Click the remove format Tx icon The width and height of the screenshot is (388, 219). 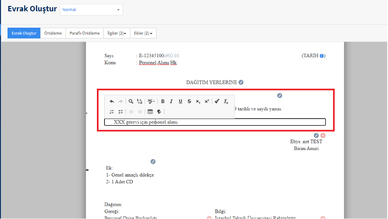click(x=226, y=101)
